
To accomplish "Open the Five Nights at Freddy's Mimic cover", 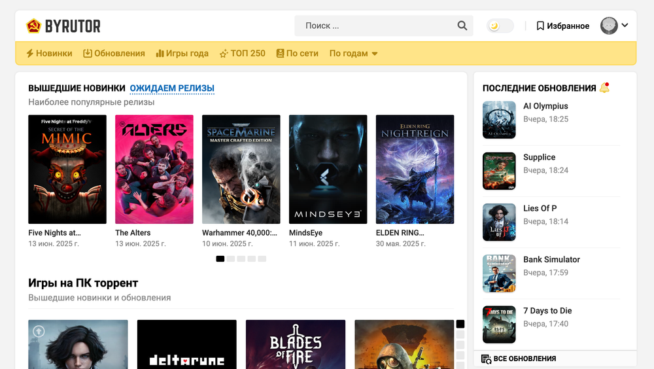I will 67,169.
